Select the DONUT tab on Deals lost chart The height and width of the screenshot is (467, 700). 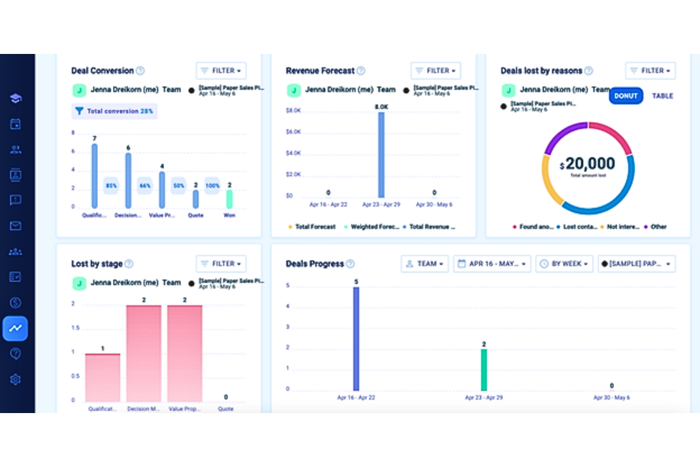pos(625,96)
